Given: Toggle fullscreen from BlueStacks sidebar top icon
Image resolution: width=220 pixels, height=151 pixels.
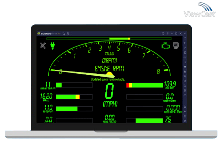Looking at the screenshot, I should [185, 38].
